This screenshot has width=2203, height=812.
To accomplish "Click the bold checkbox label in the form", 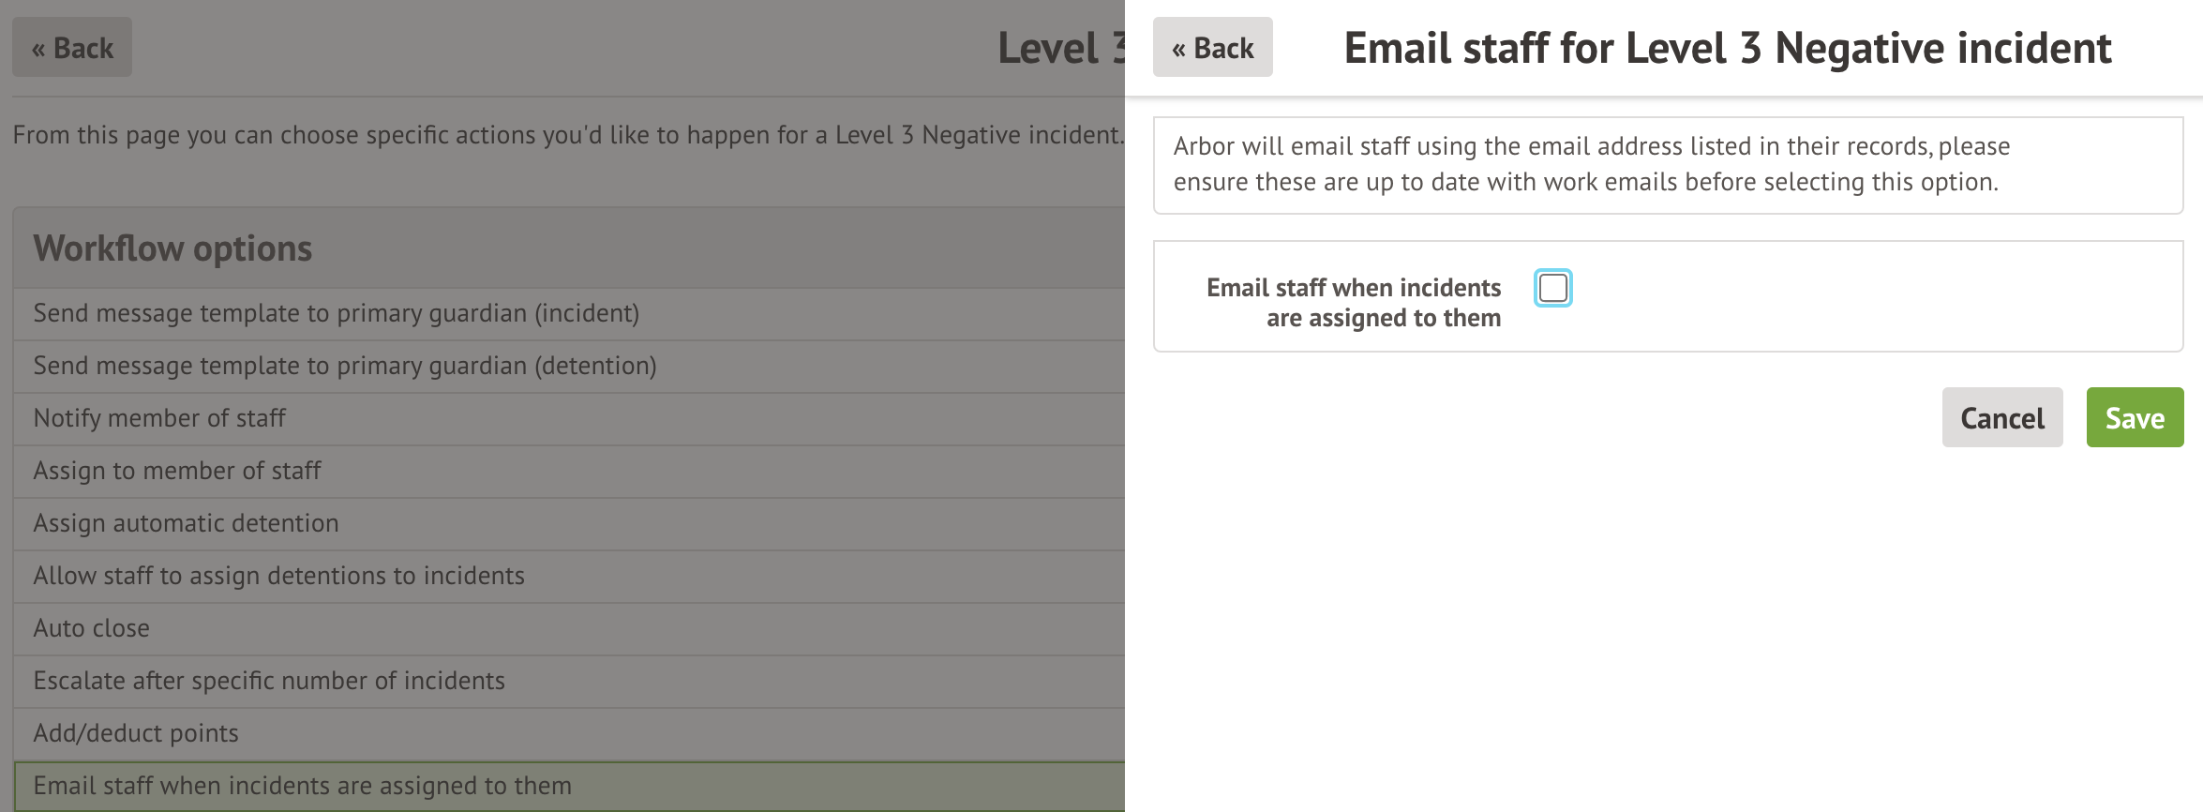I will tap(1354, 302).
